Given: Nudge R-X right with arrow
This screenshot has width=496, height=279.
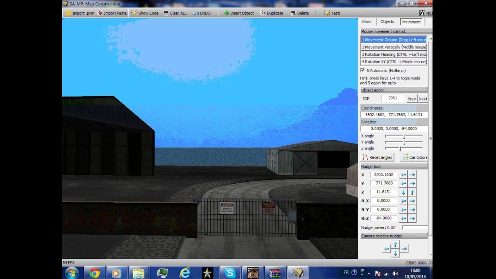Looking at the screenshot, I should [x=412, y=201].
